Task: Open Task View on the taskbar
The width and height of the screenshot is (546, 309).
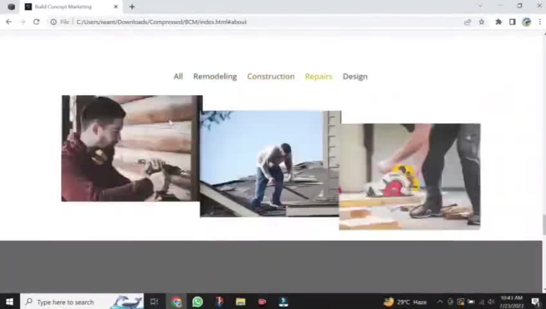Action: [154, 302]
